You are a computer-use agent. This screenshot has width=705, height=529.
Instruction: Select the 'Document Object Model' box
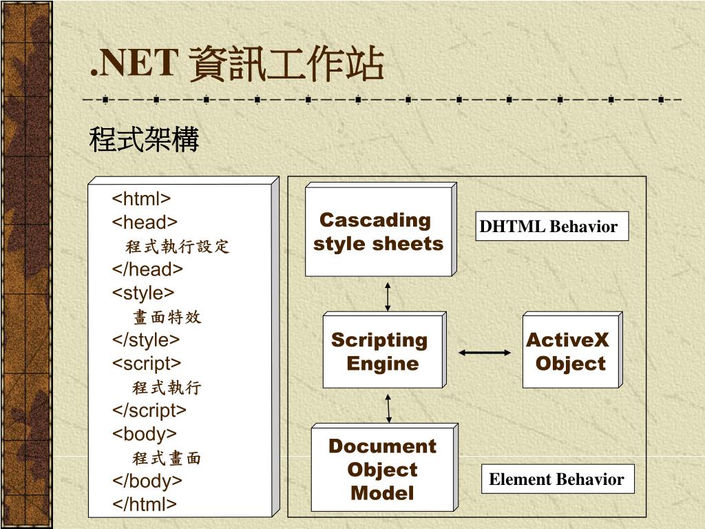tap(384, 468)
